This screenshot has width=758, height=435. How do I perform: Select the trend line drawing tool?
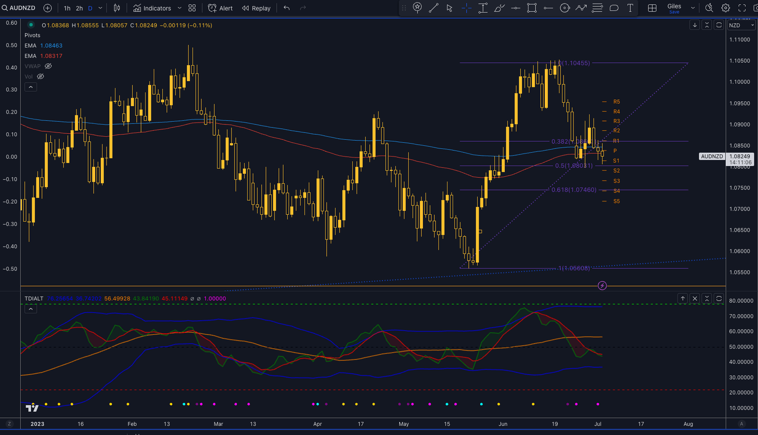point(434,8)
